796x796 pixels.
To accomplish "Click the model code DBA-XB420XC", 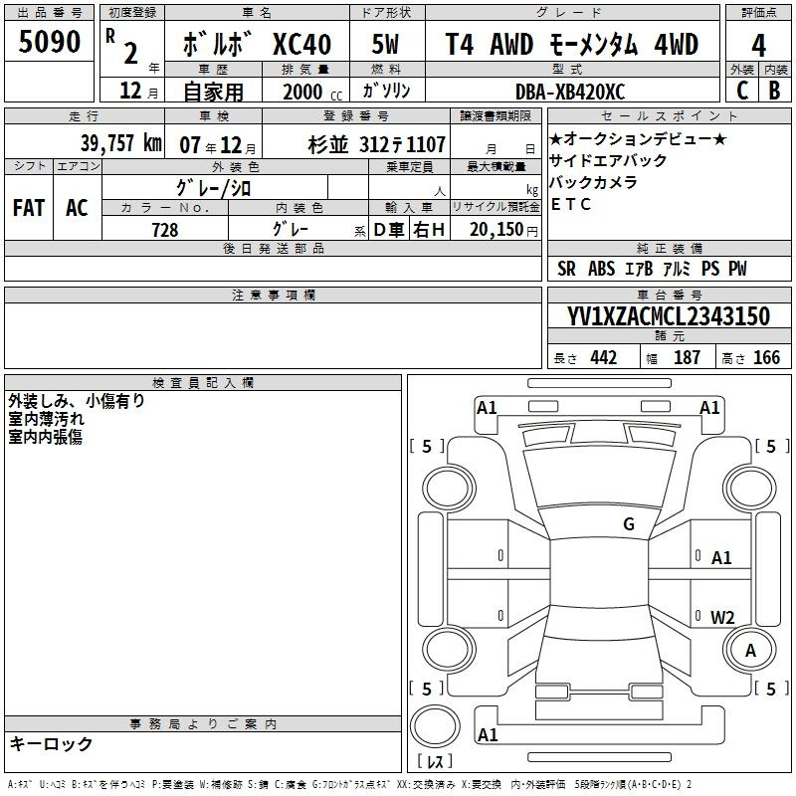I will coord(570,92).
